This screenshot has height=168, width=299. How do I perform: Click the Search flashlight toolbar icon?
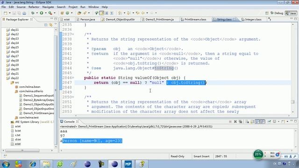[x=85, y=13]
